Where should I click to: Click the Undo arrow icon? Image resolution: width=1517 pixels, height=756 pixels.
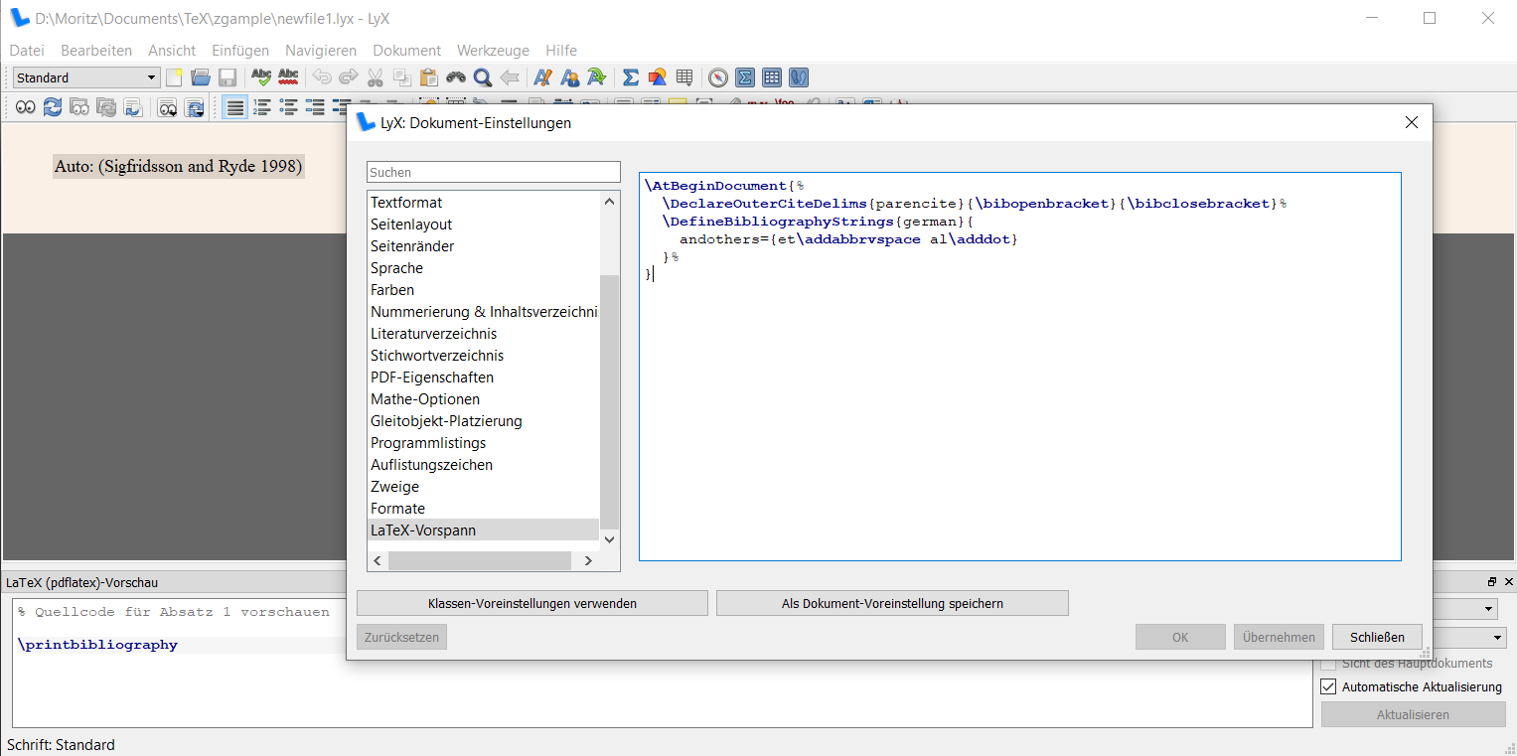322,77
